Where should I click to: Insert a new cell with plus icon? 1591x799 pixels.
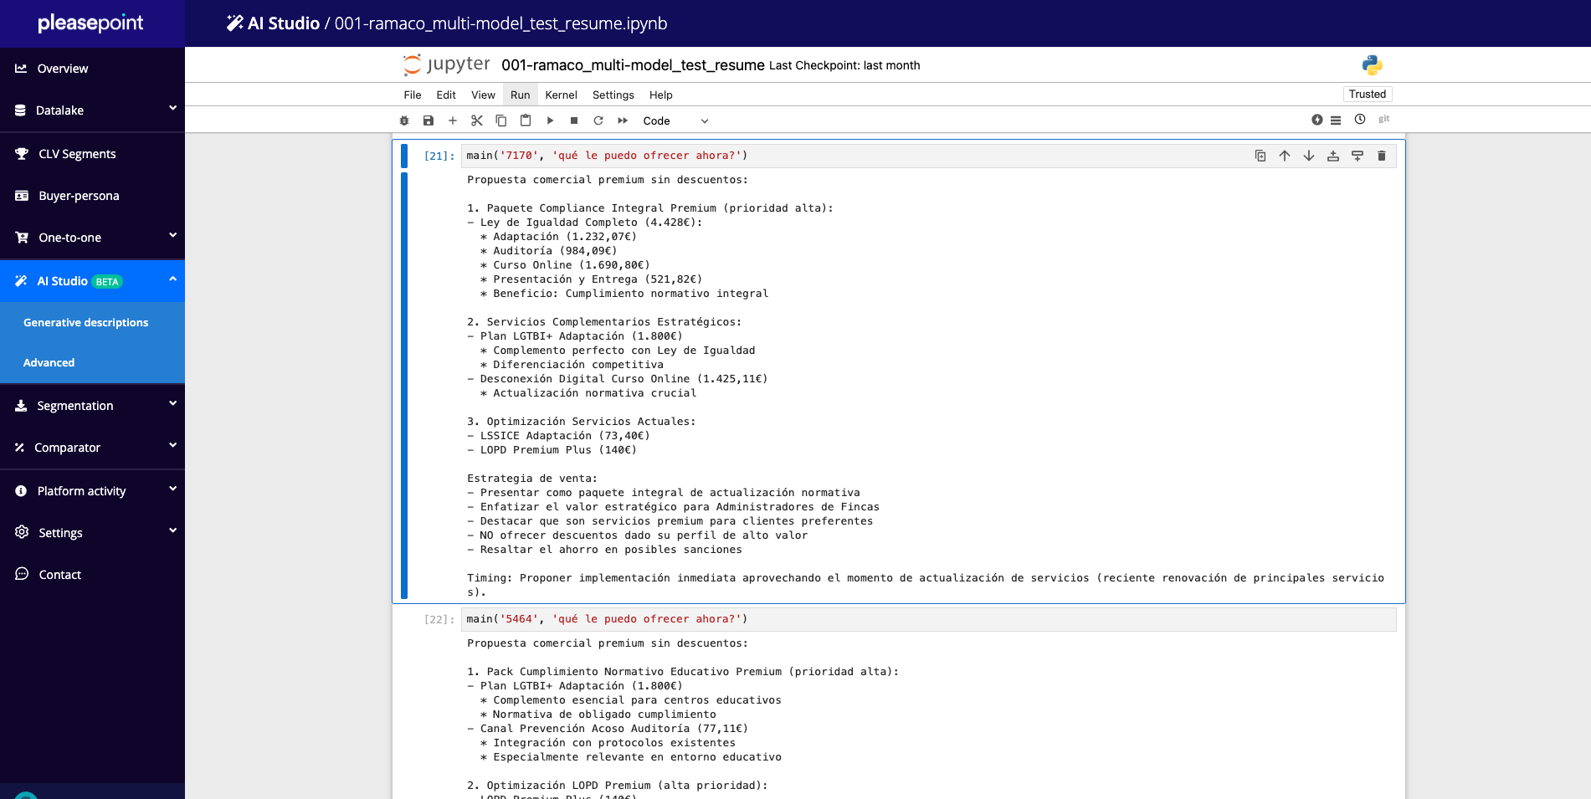tap(453, 120)
